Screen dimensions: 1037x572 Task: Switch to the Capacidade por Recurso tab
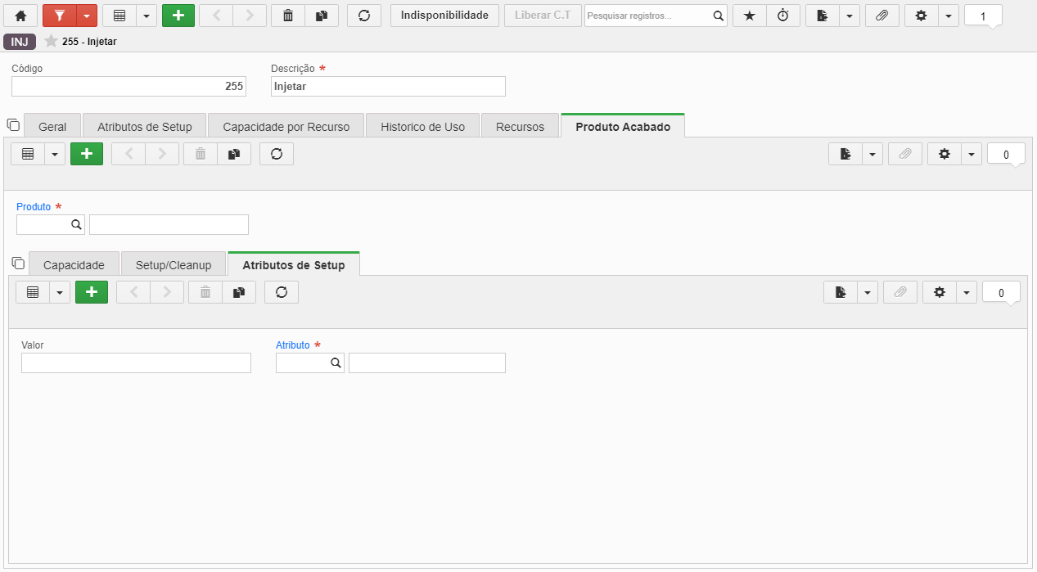(x=286, y=127)
